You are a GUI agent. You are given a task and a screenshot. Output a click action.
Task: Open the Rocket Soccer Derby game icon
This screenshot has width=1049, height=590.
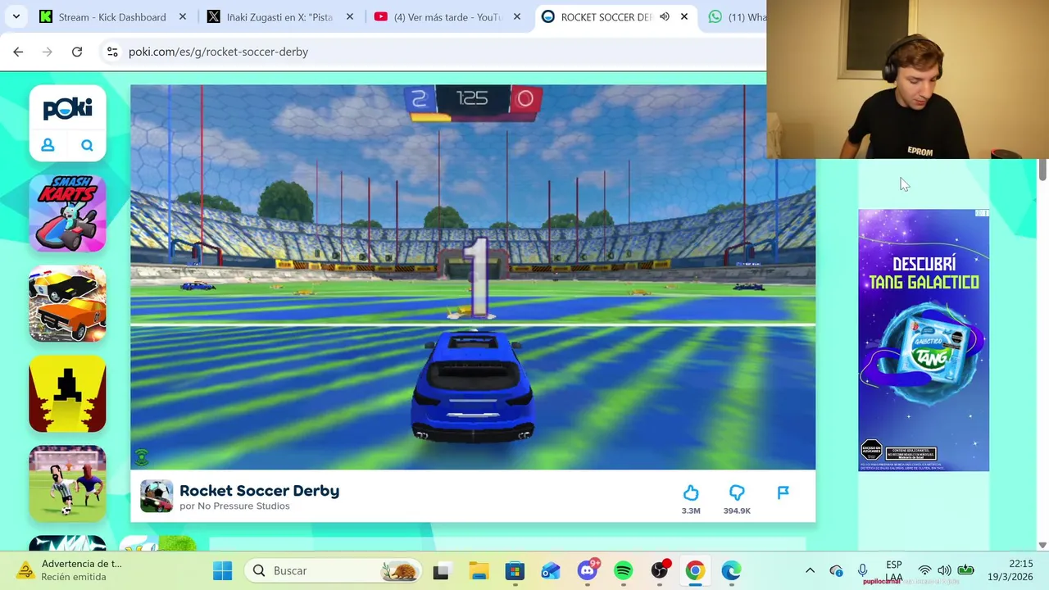tap(157, 496)
